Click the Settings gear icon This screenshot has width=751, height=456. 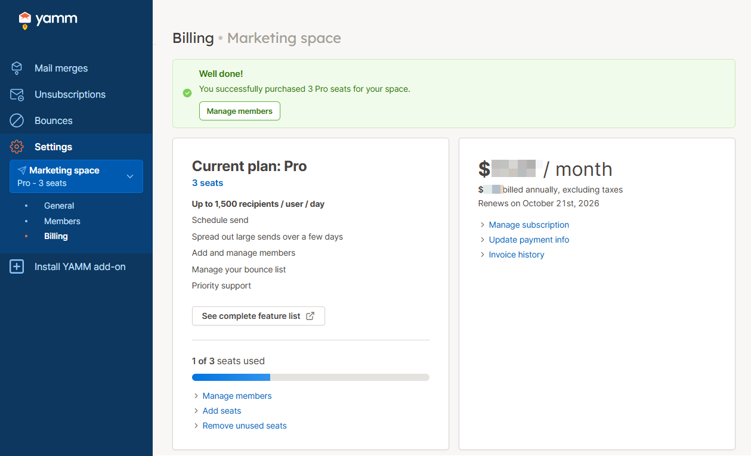point(17,147)
